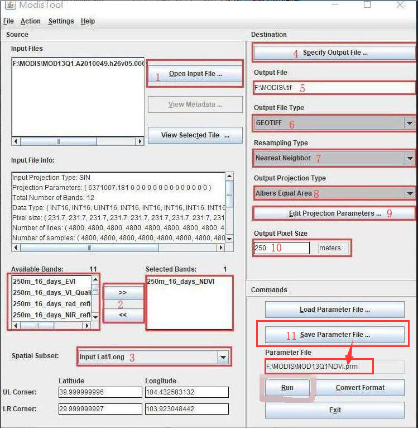Click Specify Output File button
Viewport: 418px width, 428px height.
tap(334, 53)
